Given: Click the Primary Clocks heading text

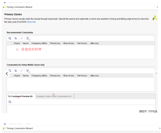Looking at the screenshot, I should point(13,15).
